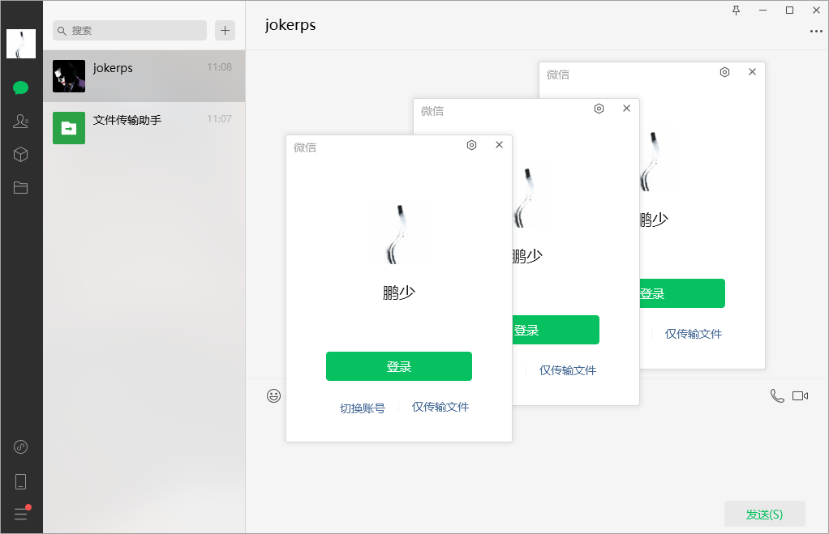Viewport: 829px width, 534px height.
Task: Click 仅传输文件 in the front login dialog
Action: coord(440,407)
